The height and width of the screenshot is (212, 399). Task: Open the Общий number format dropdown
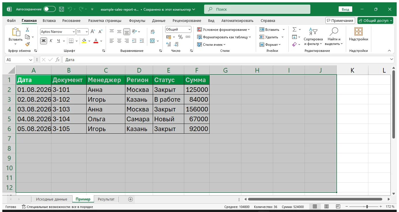pos(189,29)
